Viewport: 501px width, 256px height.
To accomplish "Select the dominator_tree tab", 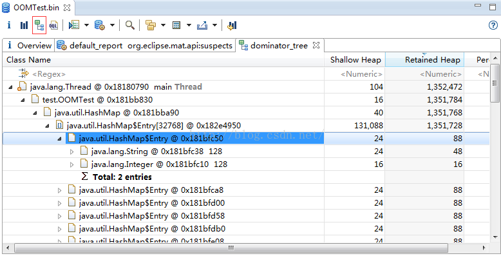I will pyautogui.click(x=279, y=45).
